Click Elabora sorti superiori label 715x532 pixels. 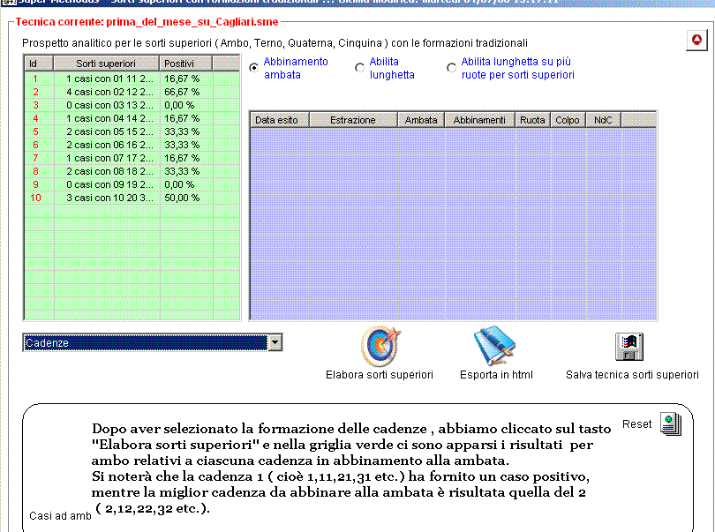[380, 375]
